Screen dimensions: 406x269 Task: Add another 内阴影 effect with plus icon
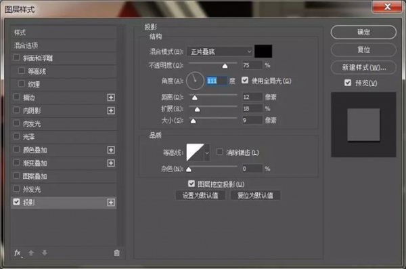[111, 110]
